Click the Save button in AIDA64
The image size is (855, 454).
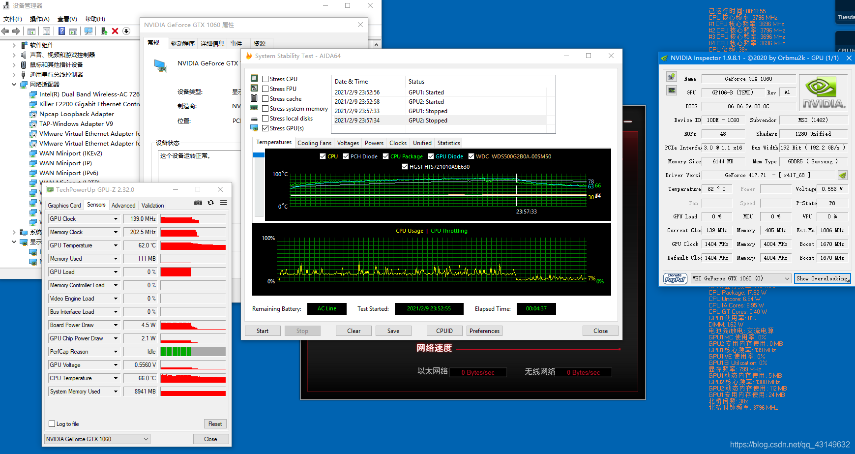[x=393, y=331]
